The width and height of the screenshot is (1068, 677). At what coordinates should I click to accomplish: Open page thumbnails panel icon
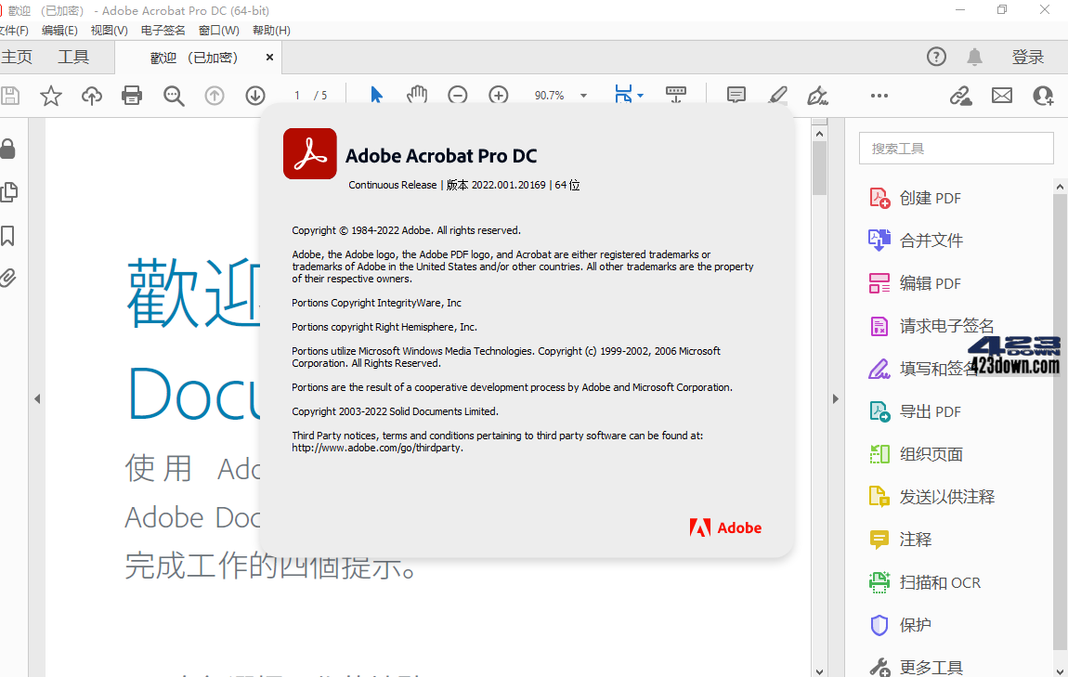[9, 192]
